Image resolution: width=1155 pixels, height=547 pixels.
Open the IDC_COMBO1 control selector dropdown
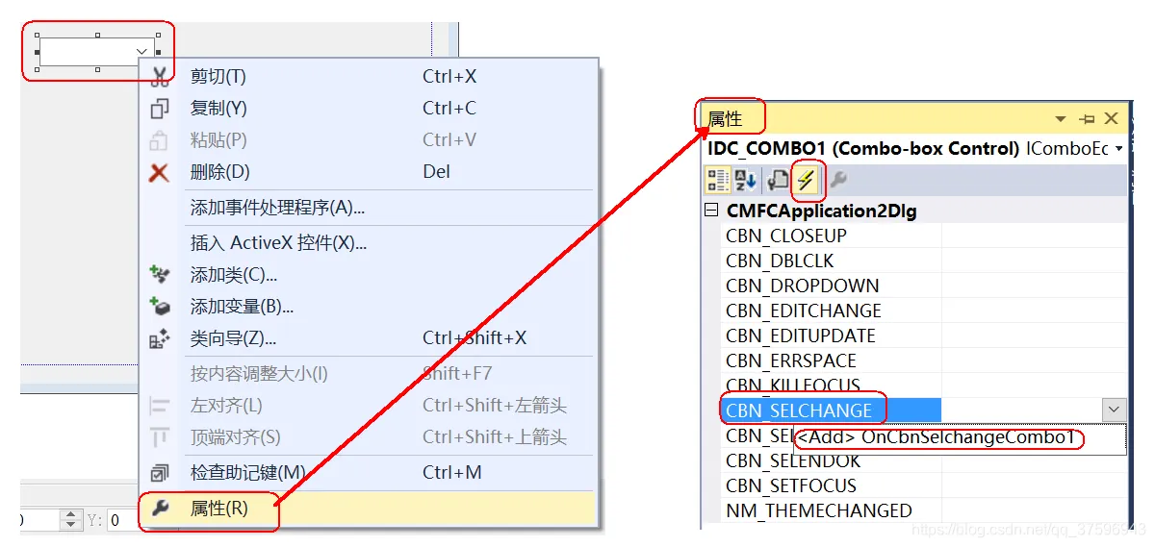click(1119, 149)
